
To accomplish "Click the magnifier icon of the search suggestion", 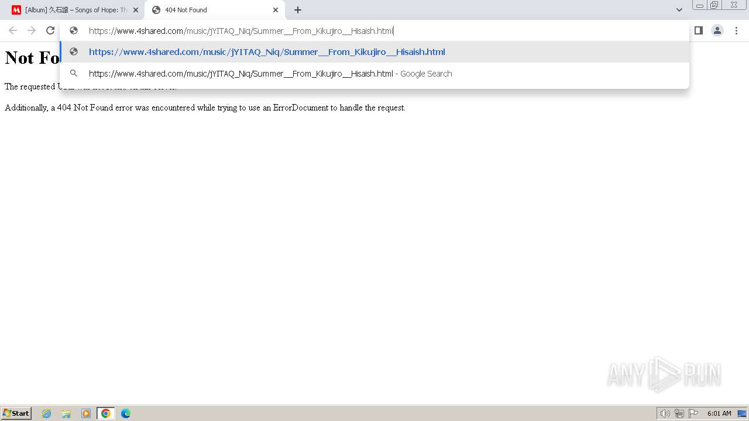I will coord(74,74).
